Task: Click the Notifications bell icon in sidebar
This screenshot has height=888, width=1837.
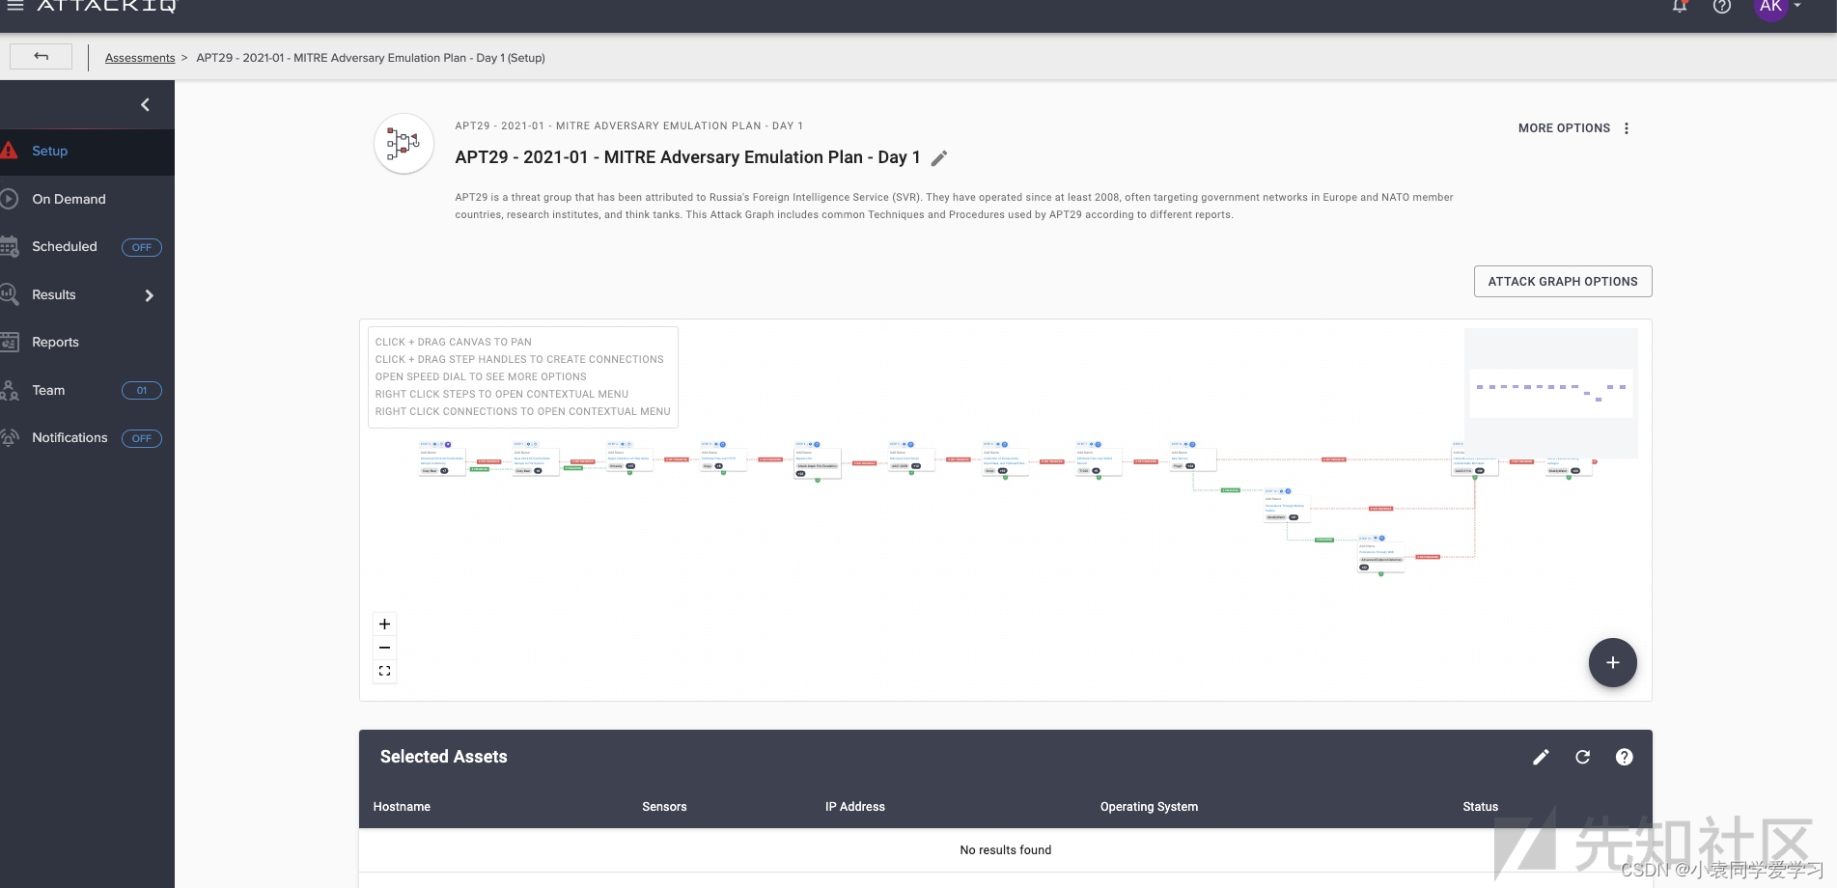Action: click(x=9, y=437)
